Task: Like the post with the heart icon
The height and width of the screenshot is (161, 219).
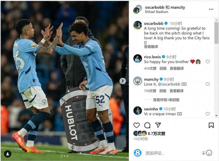Action: coord(136,125)
